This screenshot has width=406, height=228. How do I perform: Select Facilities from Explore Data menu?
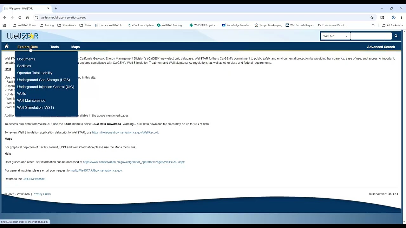(x=24, y=66)
